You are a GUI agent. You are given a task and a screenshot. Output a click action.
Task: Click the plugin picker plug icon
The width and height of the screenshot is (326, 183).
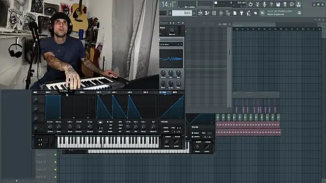241,13
